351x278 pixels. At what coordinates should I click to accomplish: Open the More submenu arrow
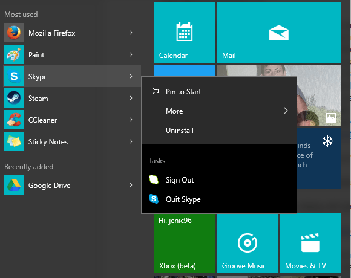[x=286, y=111]
